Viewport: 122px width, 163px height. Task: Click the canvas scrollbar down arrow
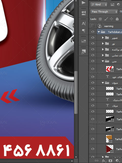click(x=76, y=157)
